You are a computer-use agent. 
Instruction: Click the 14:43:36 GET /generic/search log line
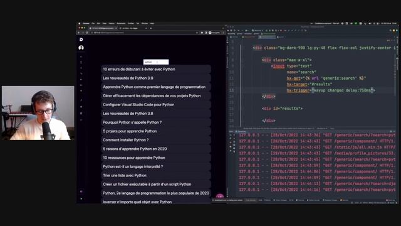click(317, 135)
